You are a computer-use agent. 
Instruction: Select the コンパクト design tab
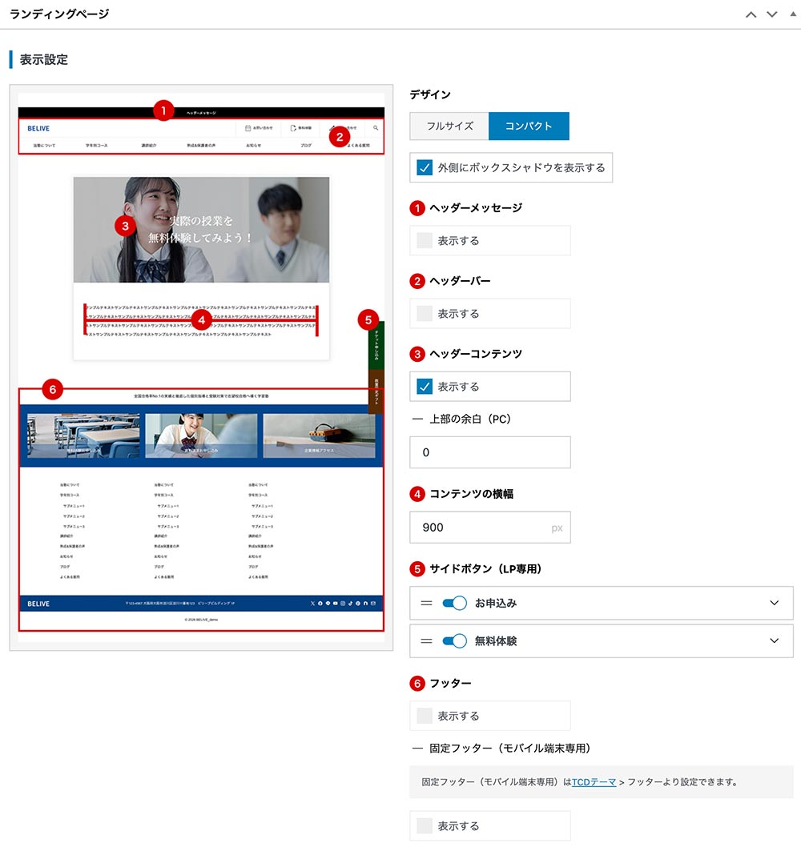click(529, 126)
